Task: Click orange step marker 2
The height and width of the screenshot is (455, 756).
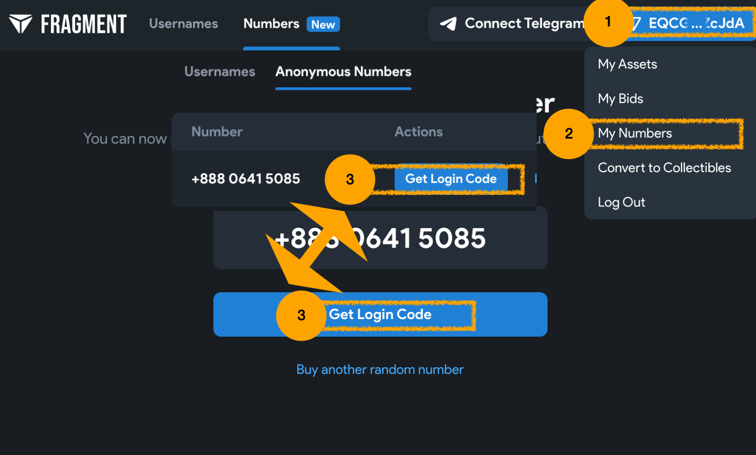Action: pyautogui.click(x=569, y=134)
